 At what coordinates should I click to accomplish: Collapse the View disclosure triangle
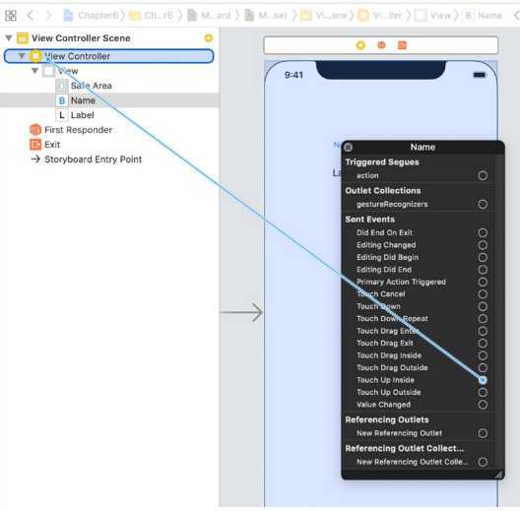(x=34, y=71)
